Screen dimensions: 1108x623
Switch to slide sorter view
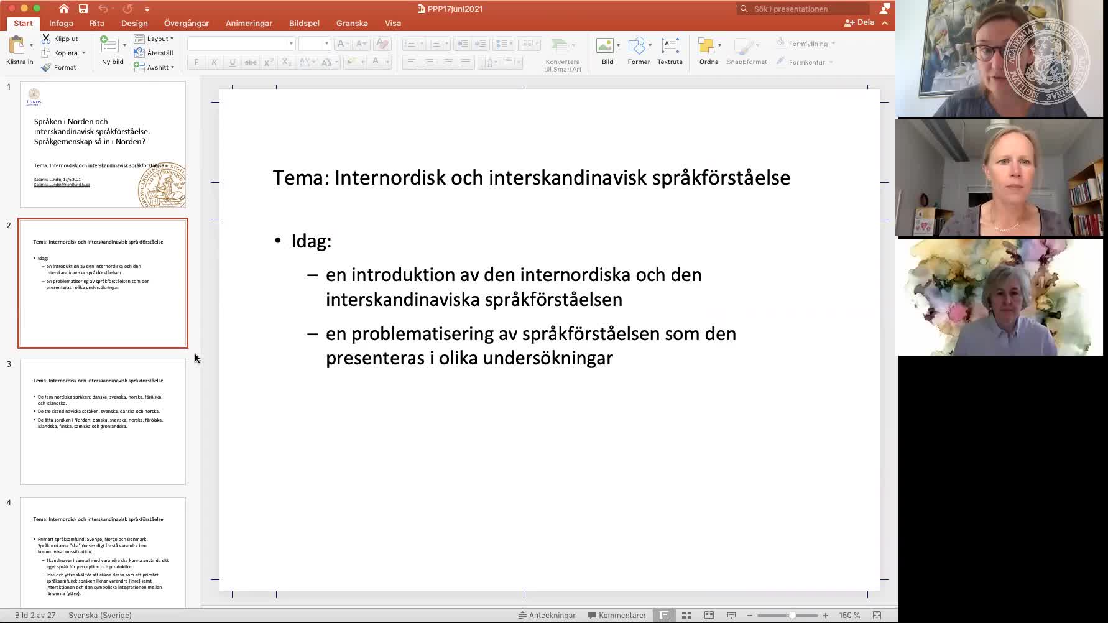pyautogui.click(x=686, y=616)
